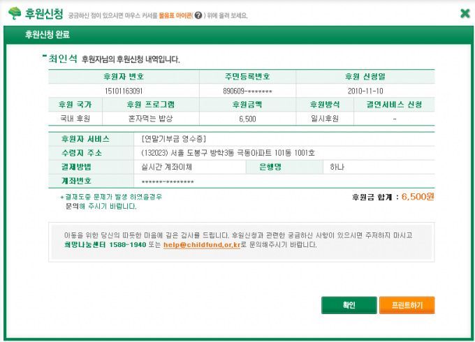
Task: Click the orange 물음표 아이콘 text
Action: pos(175,15)
